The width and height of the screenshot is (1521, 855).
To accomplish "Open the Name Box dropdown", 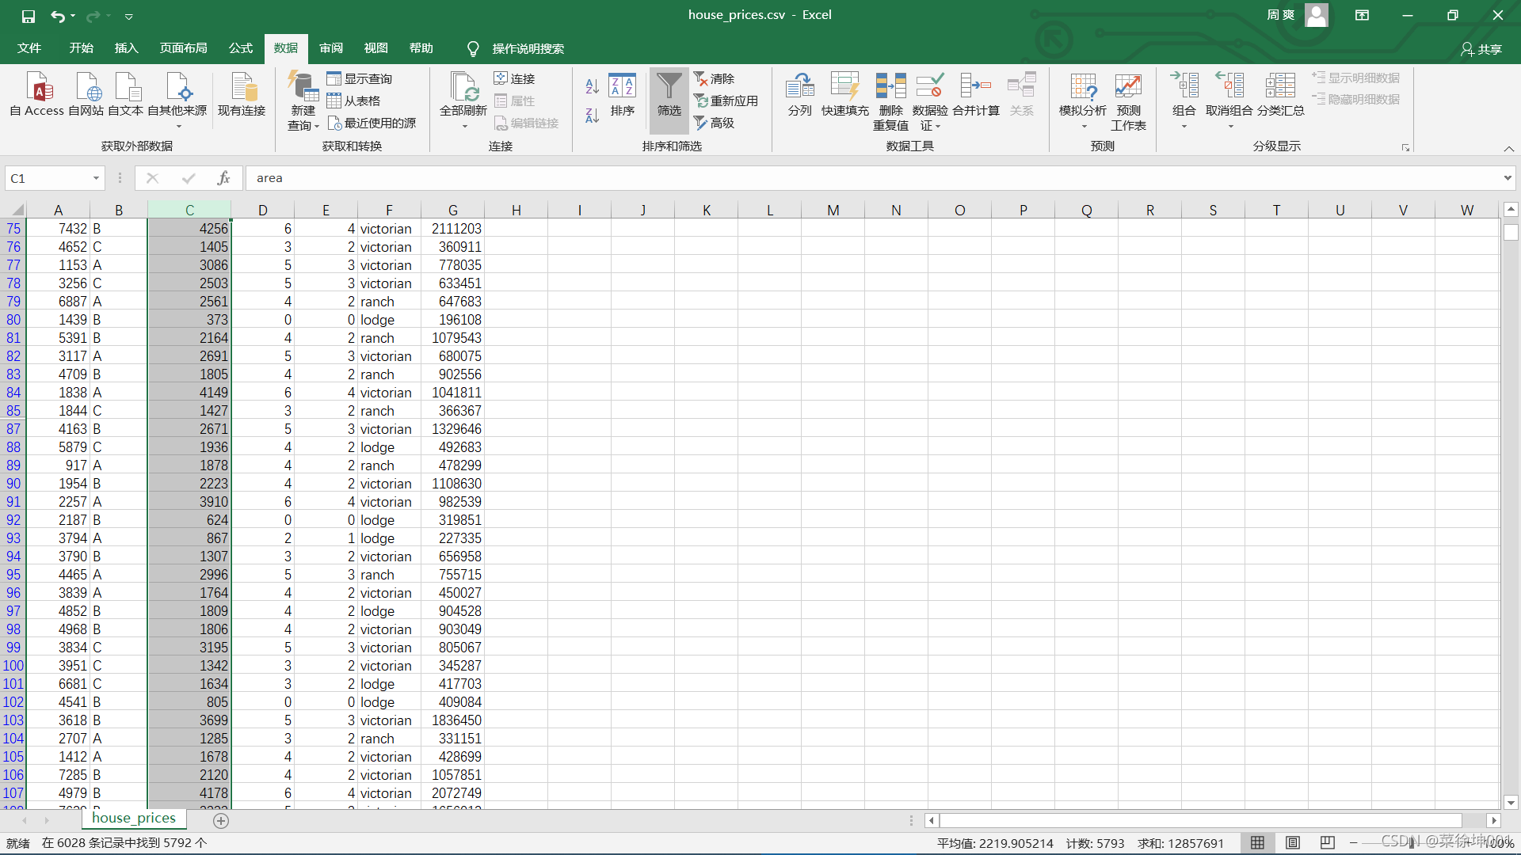I will [x=96, y=178].
